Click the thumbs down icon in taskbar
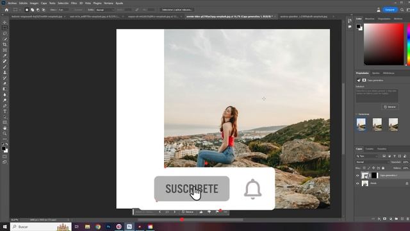Image resolution: width=410 pixels, height=231 pixels. (209, 212)
